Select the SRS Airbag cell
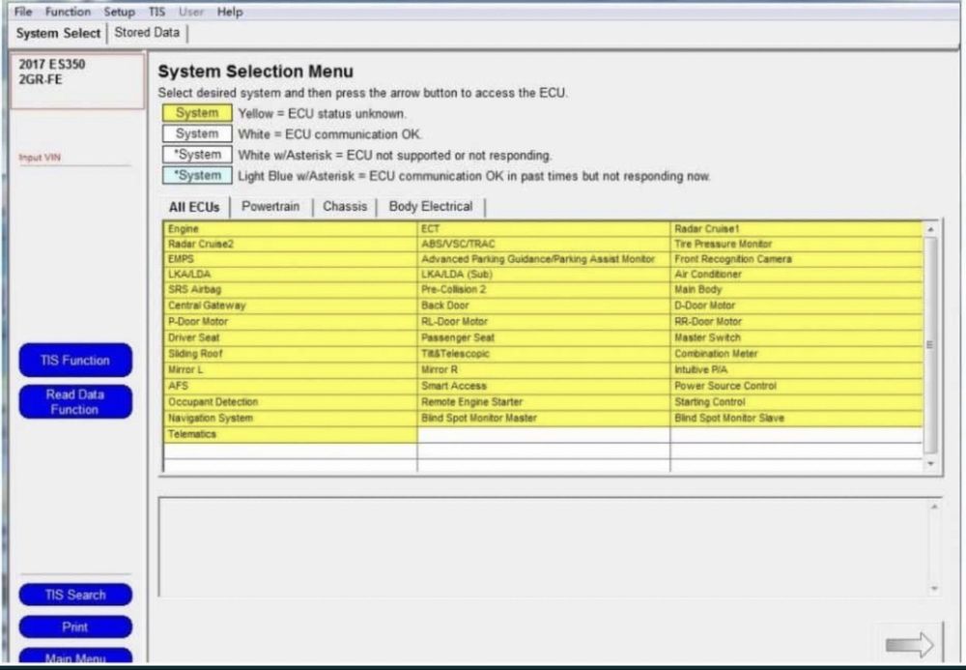The width and height of the screenshot is (966, 670). (x=290, y=290)
